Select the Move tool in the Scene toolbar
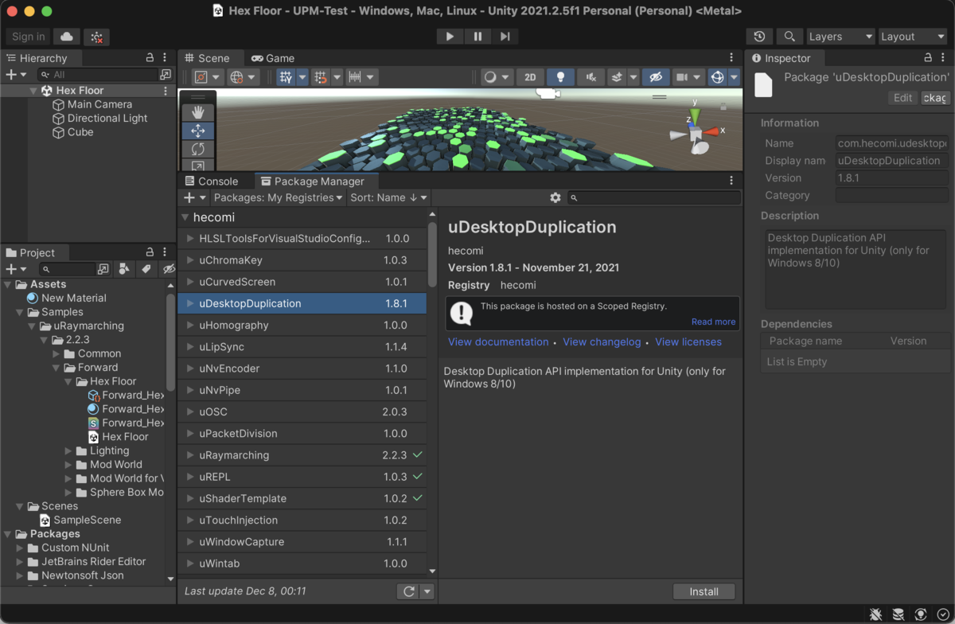The image size is (955, 624). point(197,130)
